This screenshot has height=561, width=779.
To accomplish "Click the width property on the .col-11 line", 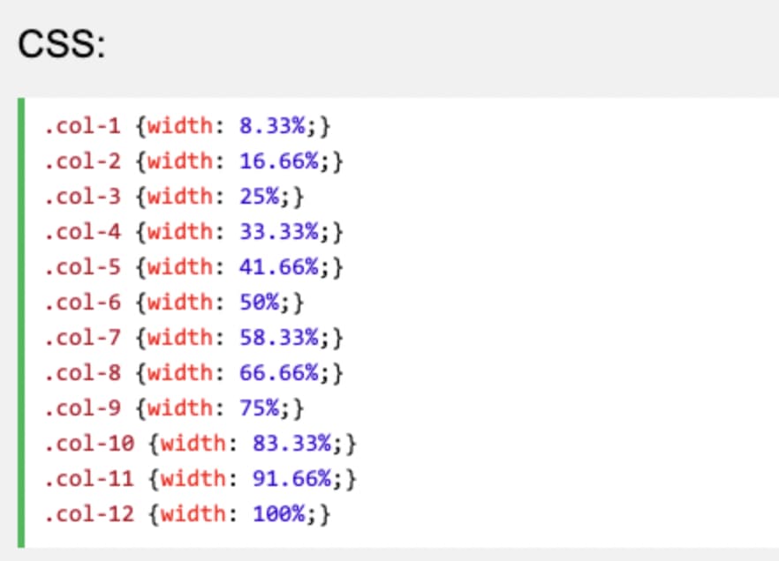I will pos(193,479).
